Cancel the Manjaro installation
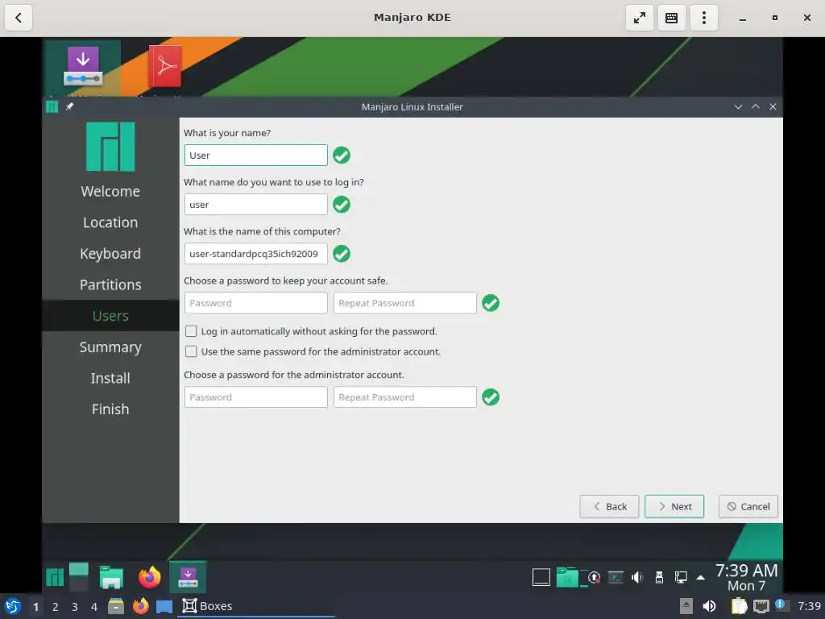 tap(748, 506)
